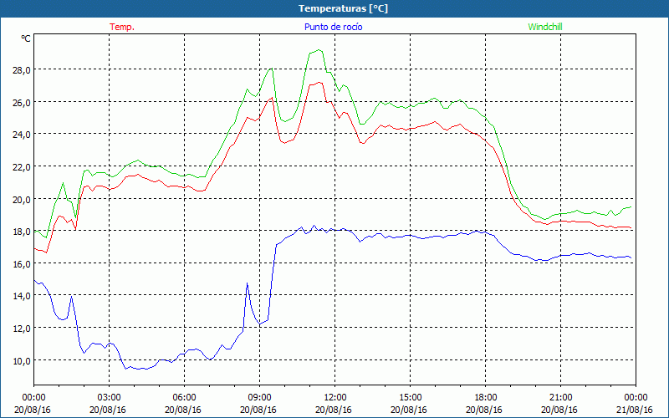
Task: Click the blue Punto de rocío legend label
Action: click(x=333, y=27)
